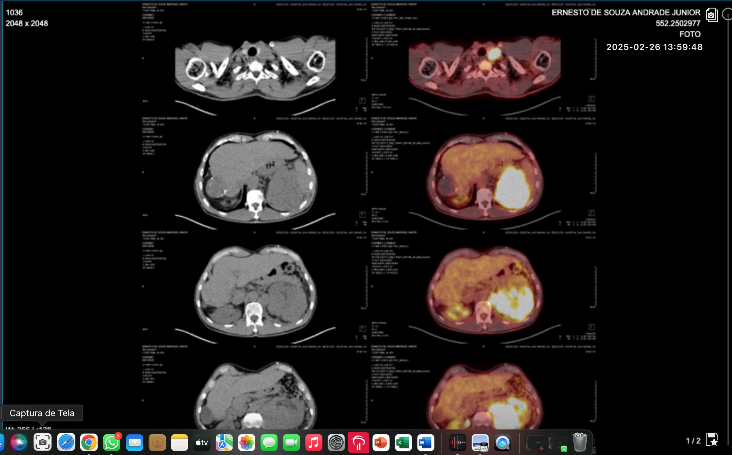This screenshot has height=455, width=732.
Task: Click the snapshot copy icon beside patient name
Action: 712,15
